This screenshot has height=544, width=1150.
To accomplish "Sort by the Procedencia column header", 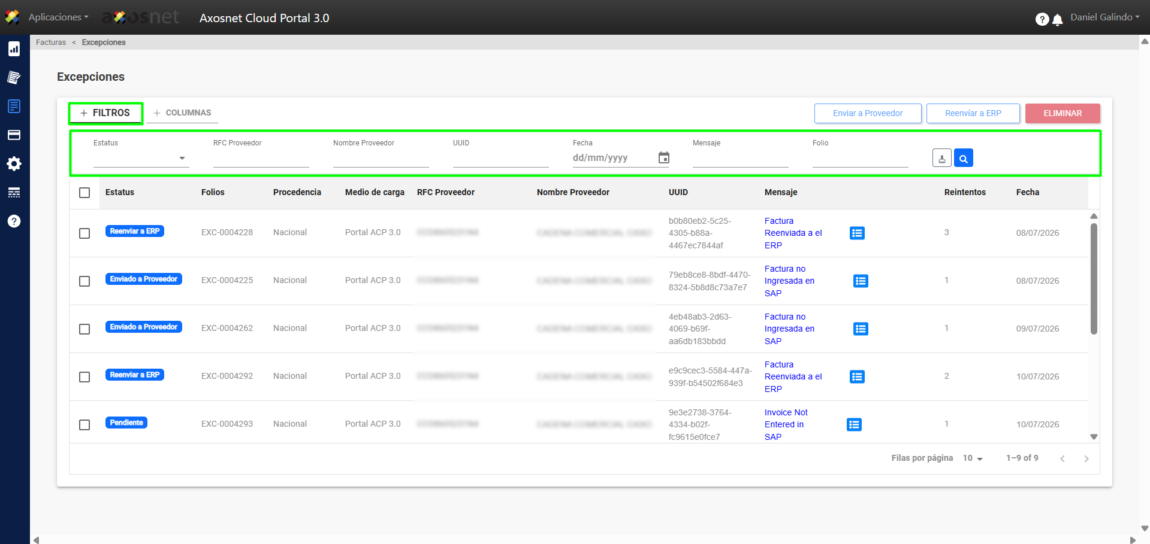I will tap(297, 192).
